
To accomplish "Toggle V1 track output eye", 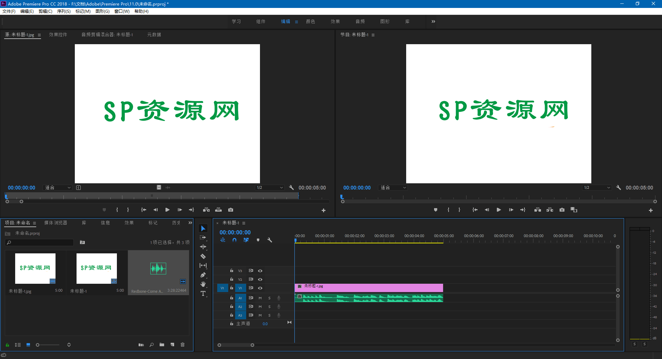I will pos(260,288).
